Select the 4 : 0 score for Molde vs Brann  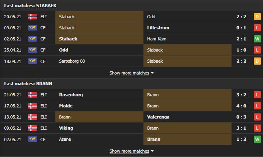coord(241,106)
